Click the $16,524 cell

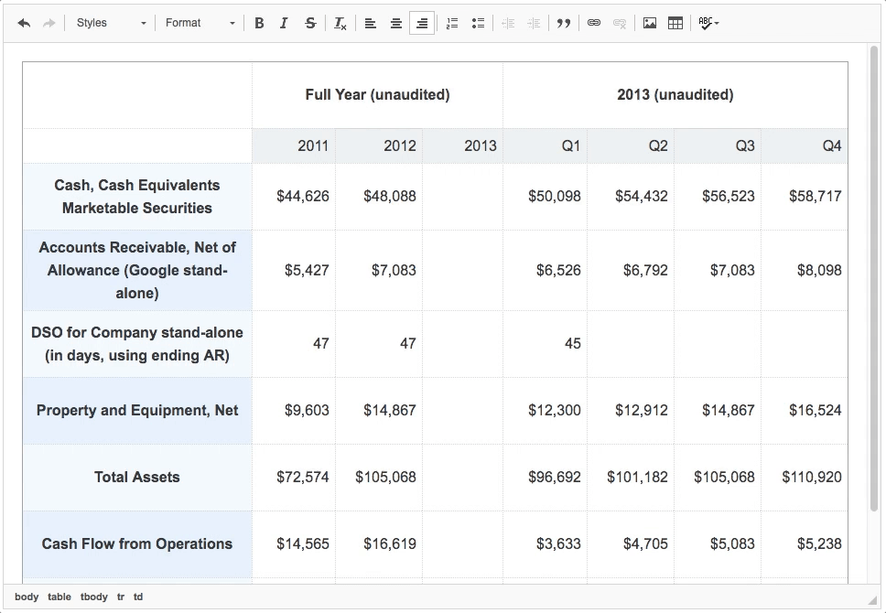[x=805, y=410]
